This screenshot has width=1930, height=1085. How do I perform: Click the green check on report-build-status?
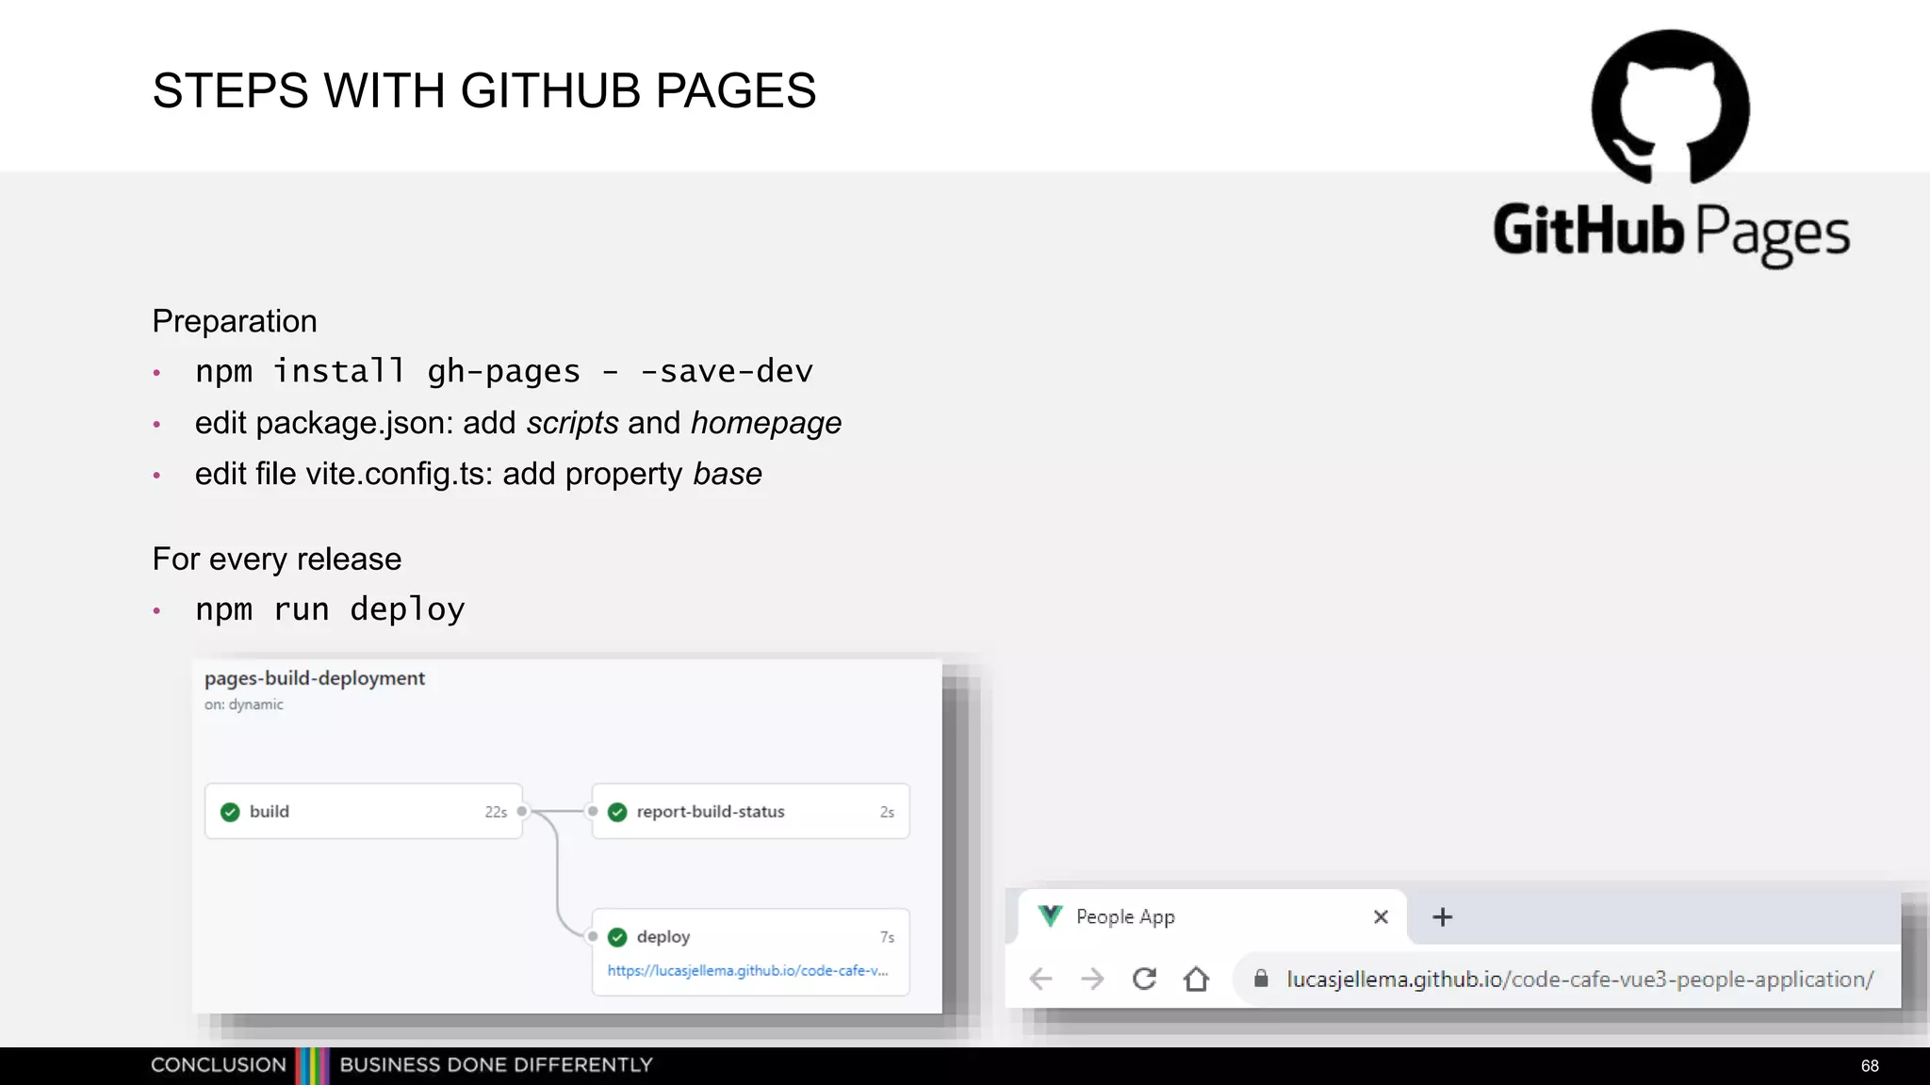tap(617, 812)
